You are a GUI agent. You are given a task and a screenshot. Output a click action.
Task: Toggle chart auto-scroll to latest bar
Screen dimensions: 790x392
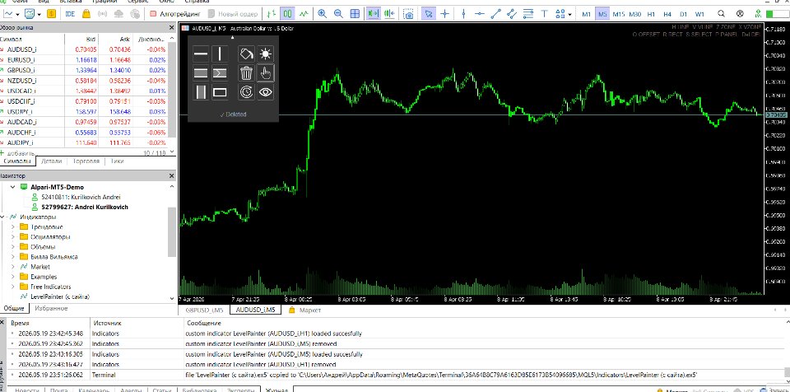point(374,14)
